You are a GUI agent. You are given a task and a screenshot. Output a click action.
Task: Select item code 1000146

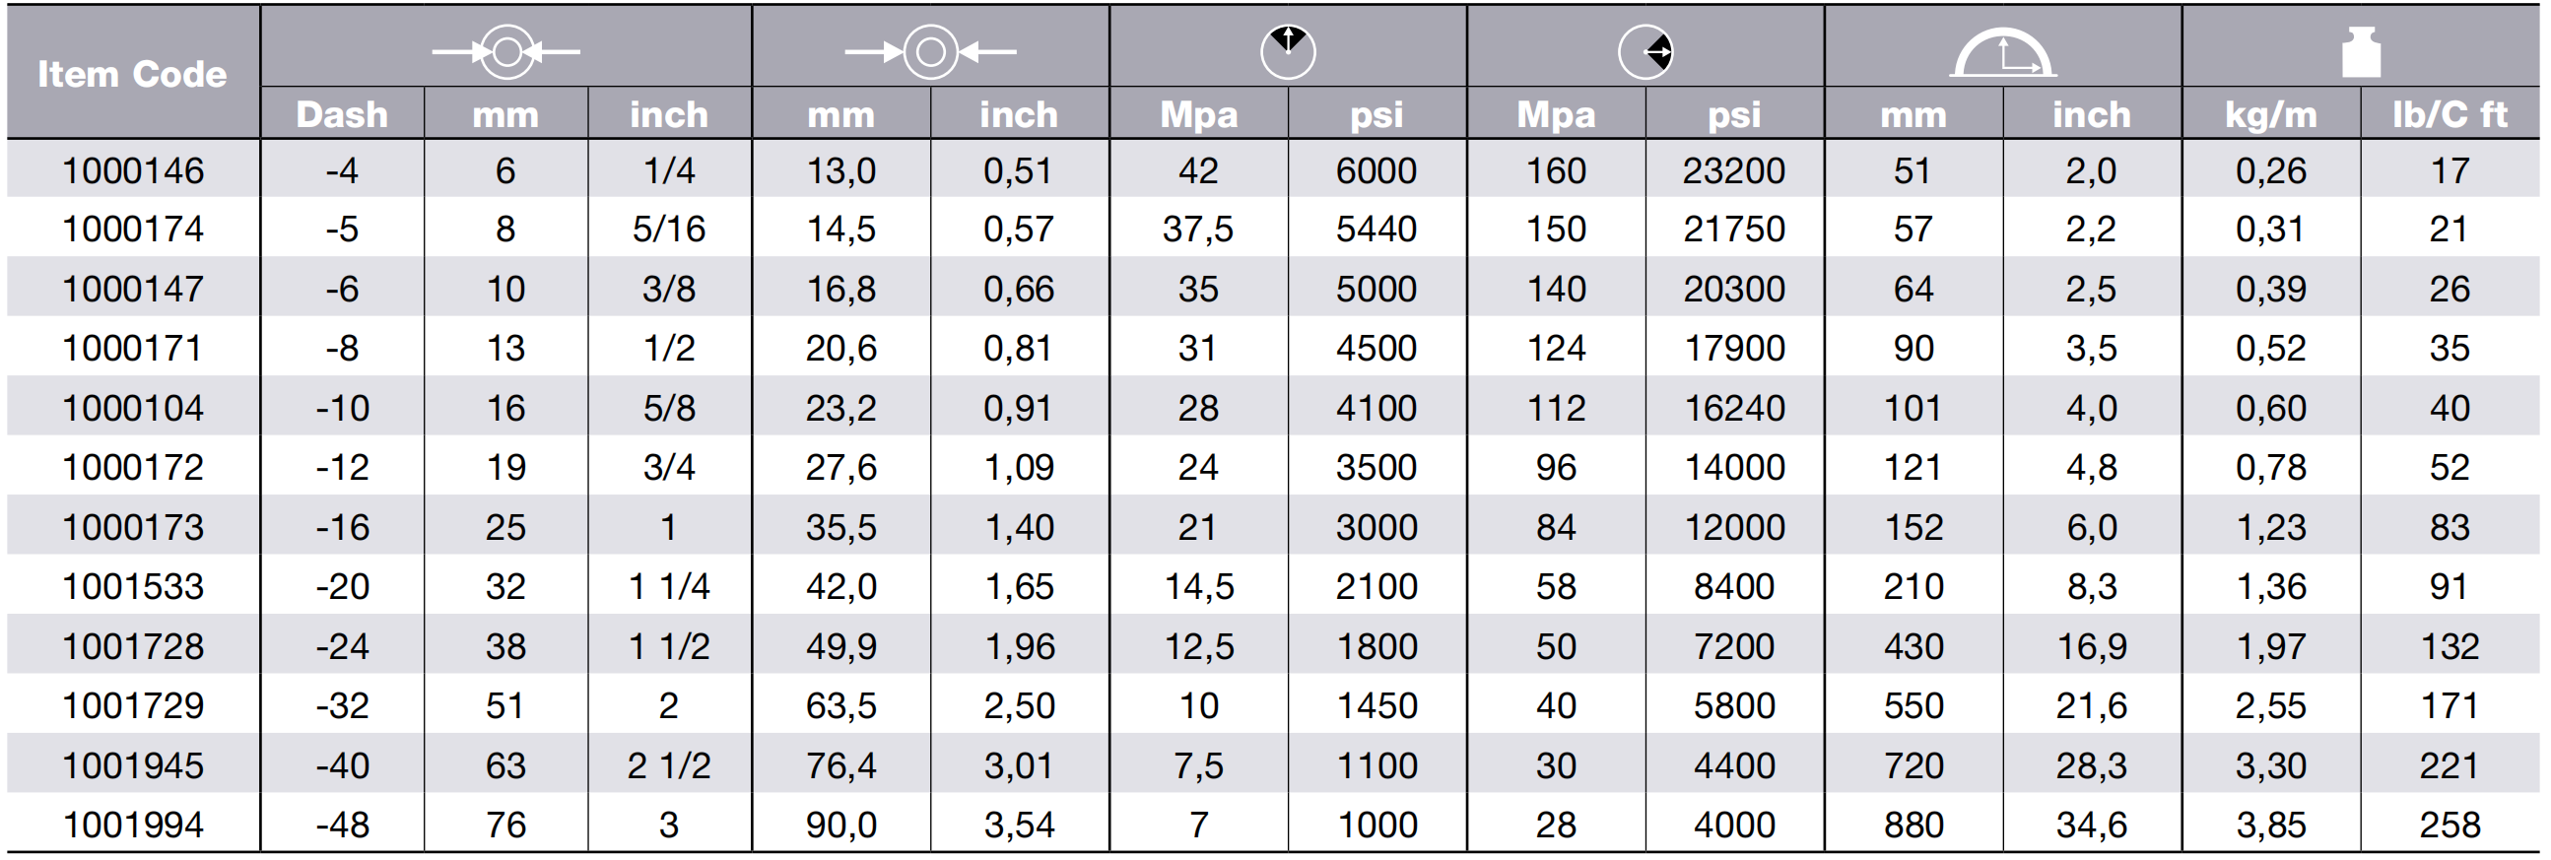[133, 170]
